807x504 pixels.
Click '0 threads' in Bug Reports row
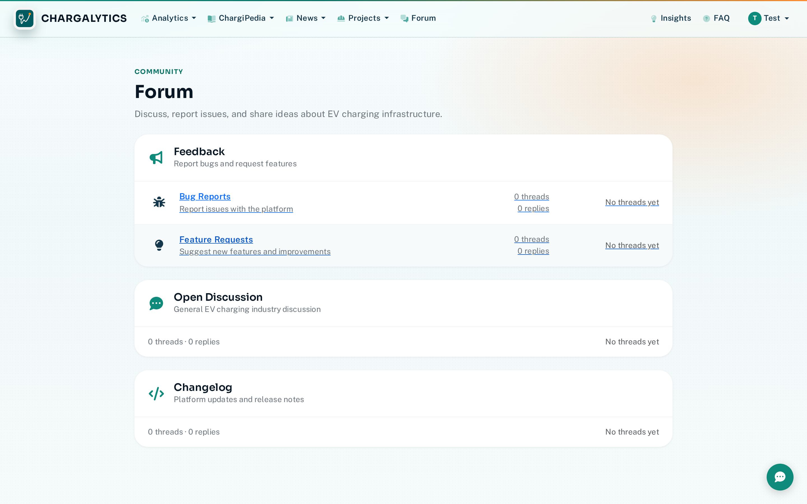click(532, 197)
